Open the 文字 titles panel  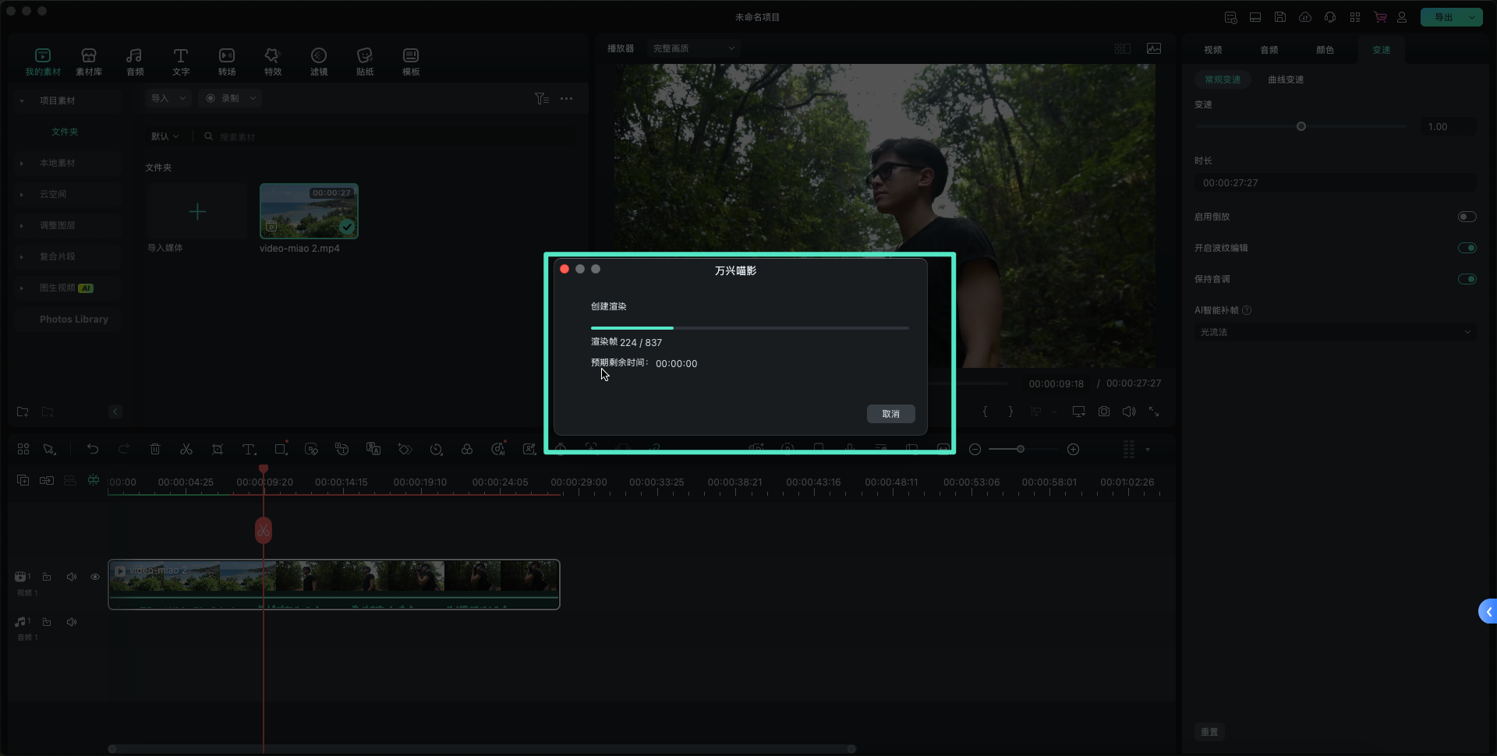coord(181,62)
